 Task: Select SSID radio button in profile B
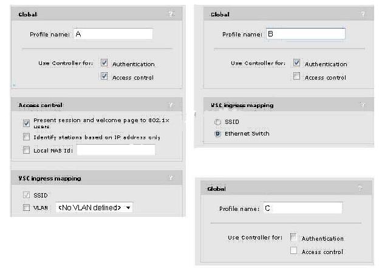pos(218,122)
